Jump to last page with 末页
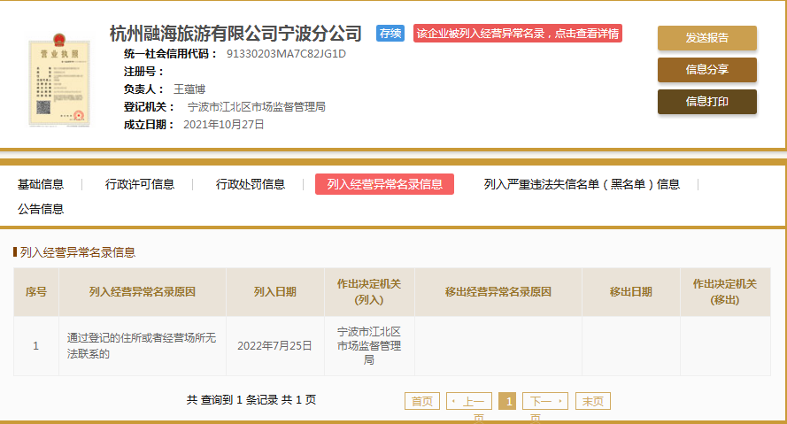The width and height of the screenshot is (787, 424). 592,401
